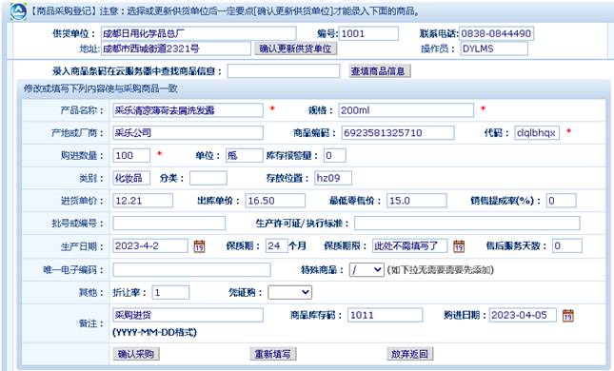Viewport: 614px width, 371px height.
Task: Select the empty 分类 field
Action: (208, 178)
